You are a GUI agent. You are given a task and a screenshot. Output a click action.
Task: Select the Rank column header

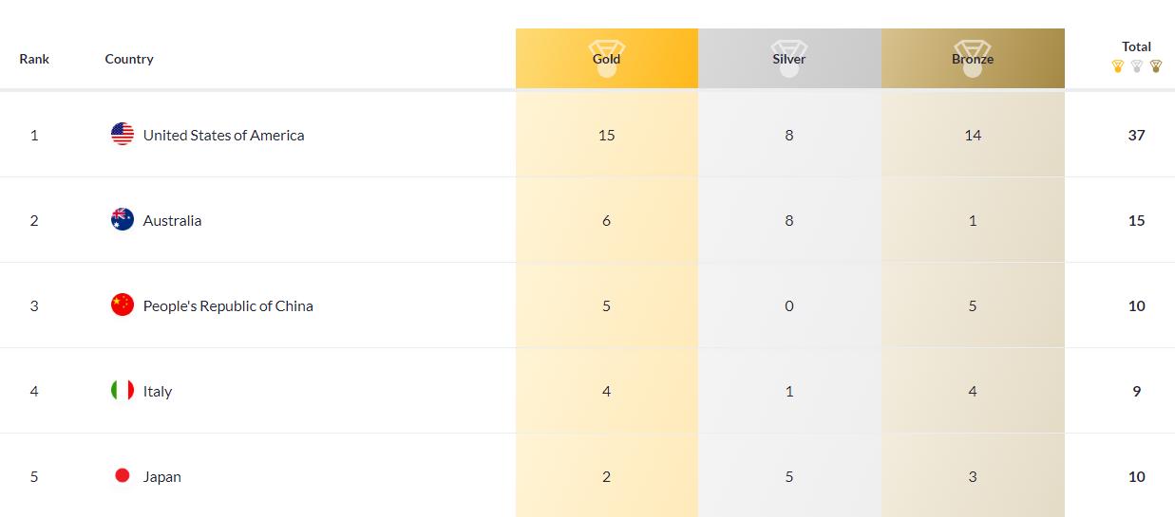[34, 59]
